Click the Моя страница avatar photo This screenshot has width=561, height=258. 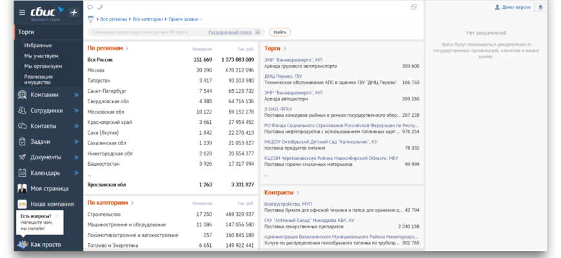coord(22,188)
